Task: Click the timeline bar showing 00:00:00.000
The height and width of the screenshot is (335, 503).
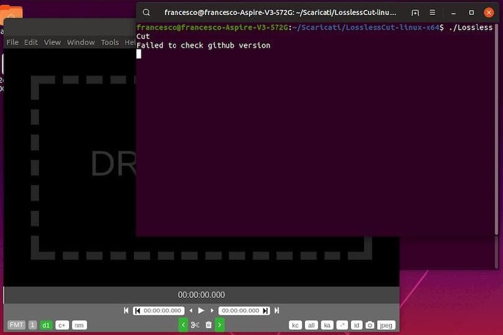Action: 201,295
